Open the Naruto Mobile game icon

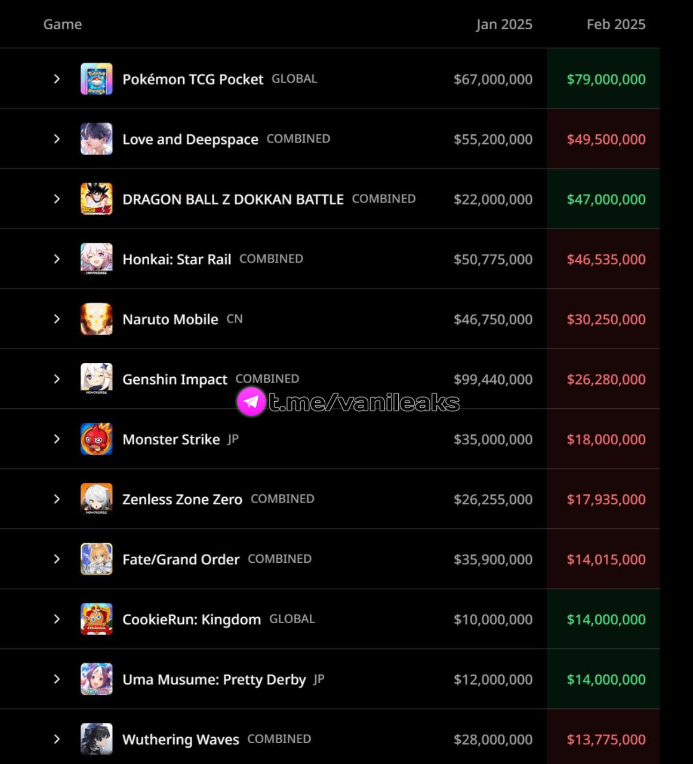pos(97,319)
